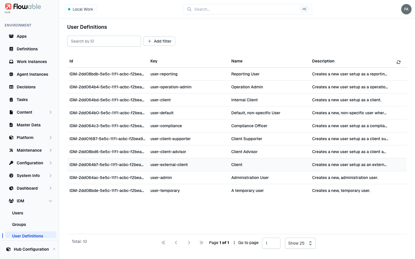Screen dimensions: 415x259
Task: Open Apps via its sidebar icon
Action: click(11, 36)
